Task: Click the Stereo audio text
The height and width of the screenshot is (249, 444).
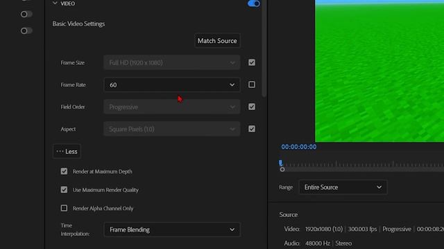Action: 343,243
